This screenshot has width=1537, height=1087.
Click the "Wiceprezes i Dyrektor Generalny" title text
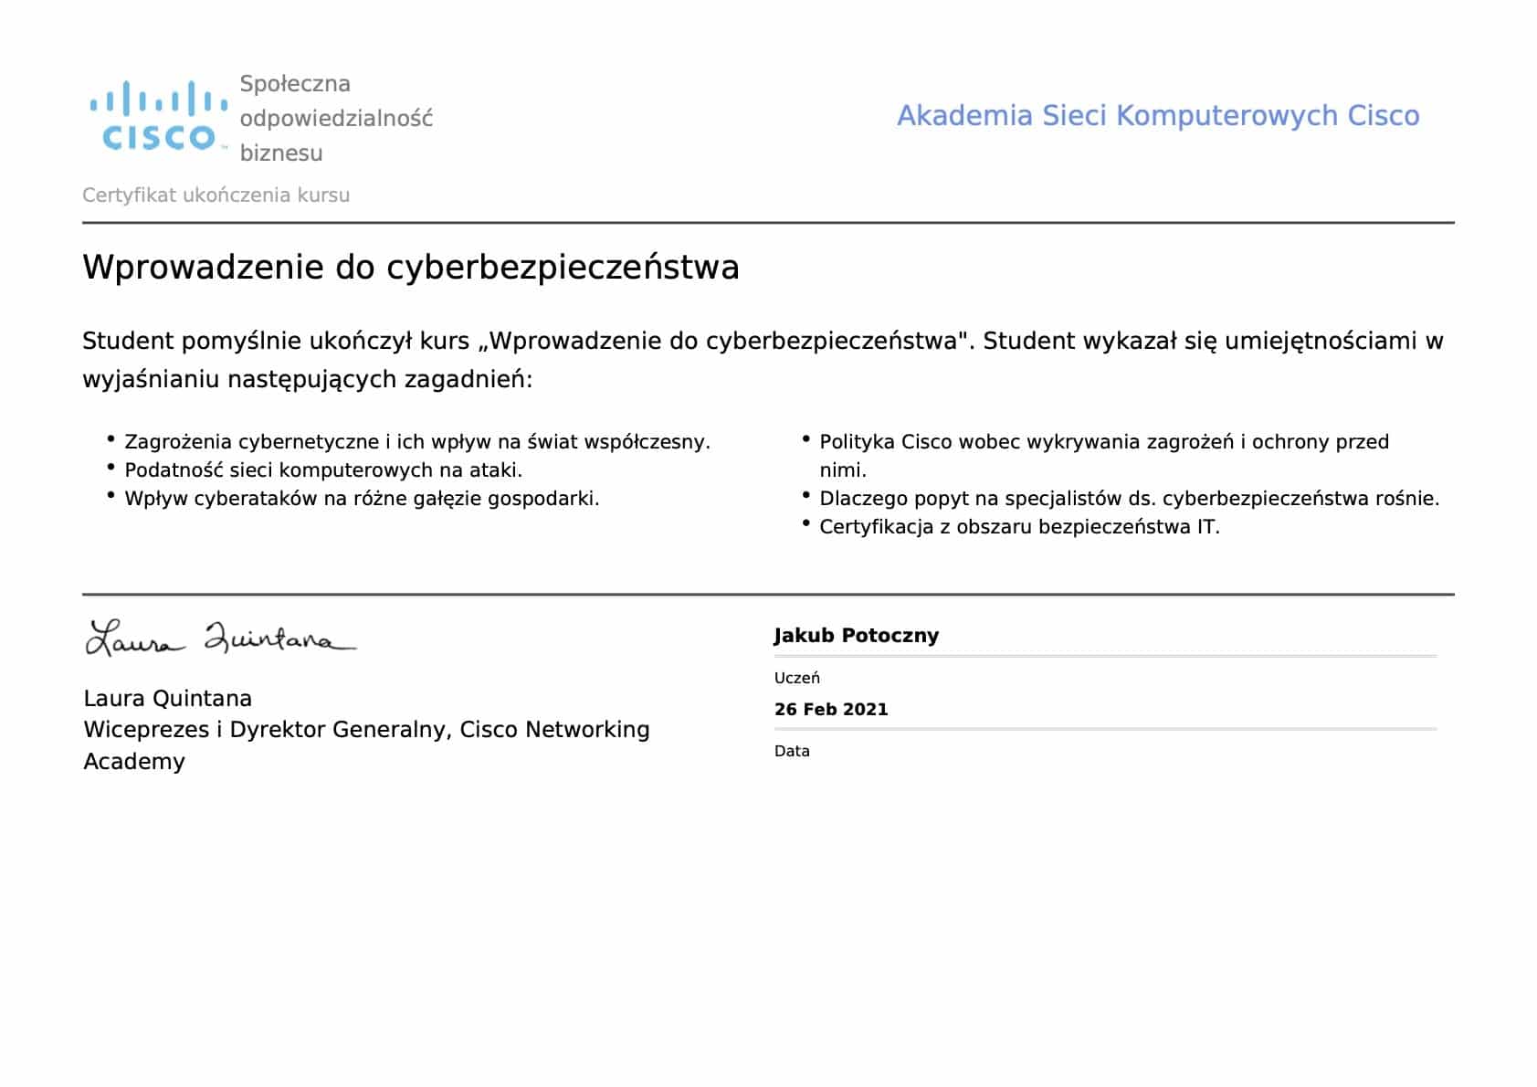pyautogui.click(x=366, y=730)
